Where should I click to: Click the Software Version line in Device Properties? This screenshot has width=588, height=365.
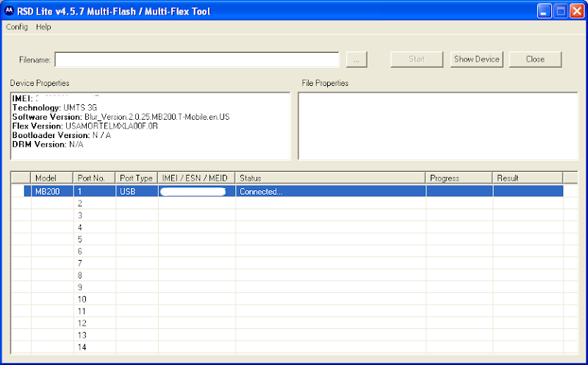point(121,117)
